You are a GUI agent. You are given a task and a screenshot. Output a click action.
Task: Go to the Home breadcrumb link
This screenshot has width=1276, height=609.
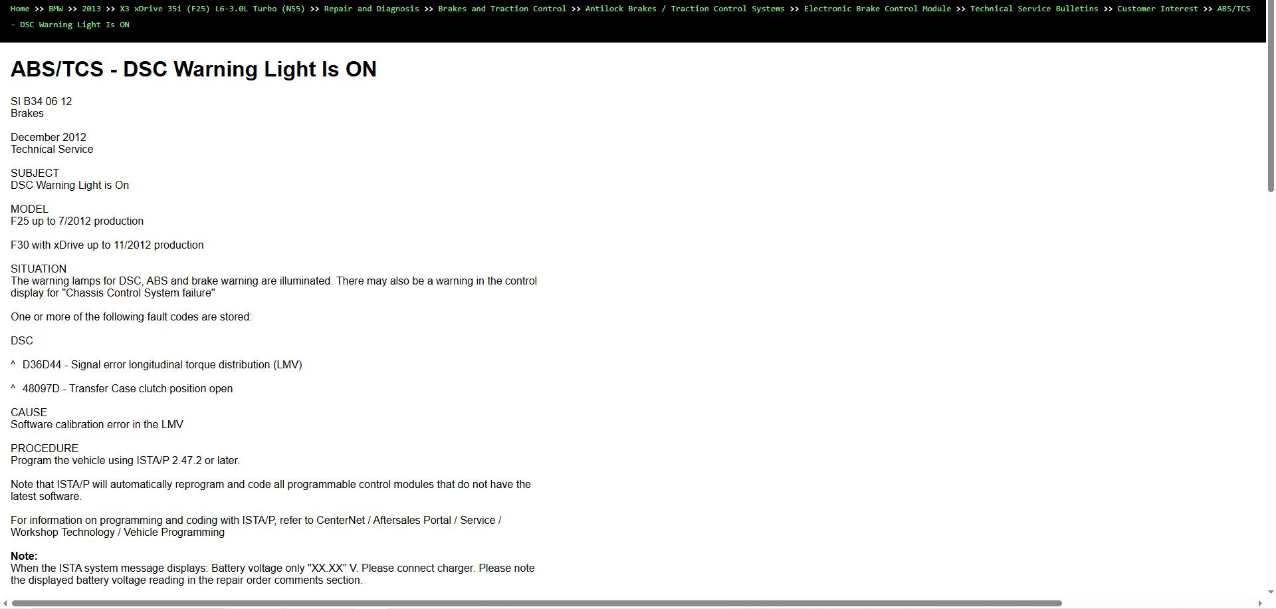20,9
